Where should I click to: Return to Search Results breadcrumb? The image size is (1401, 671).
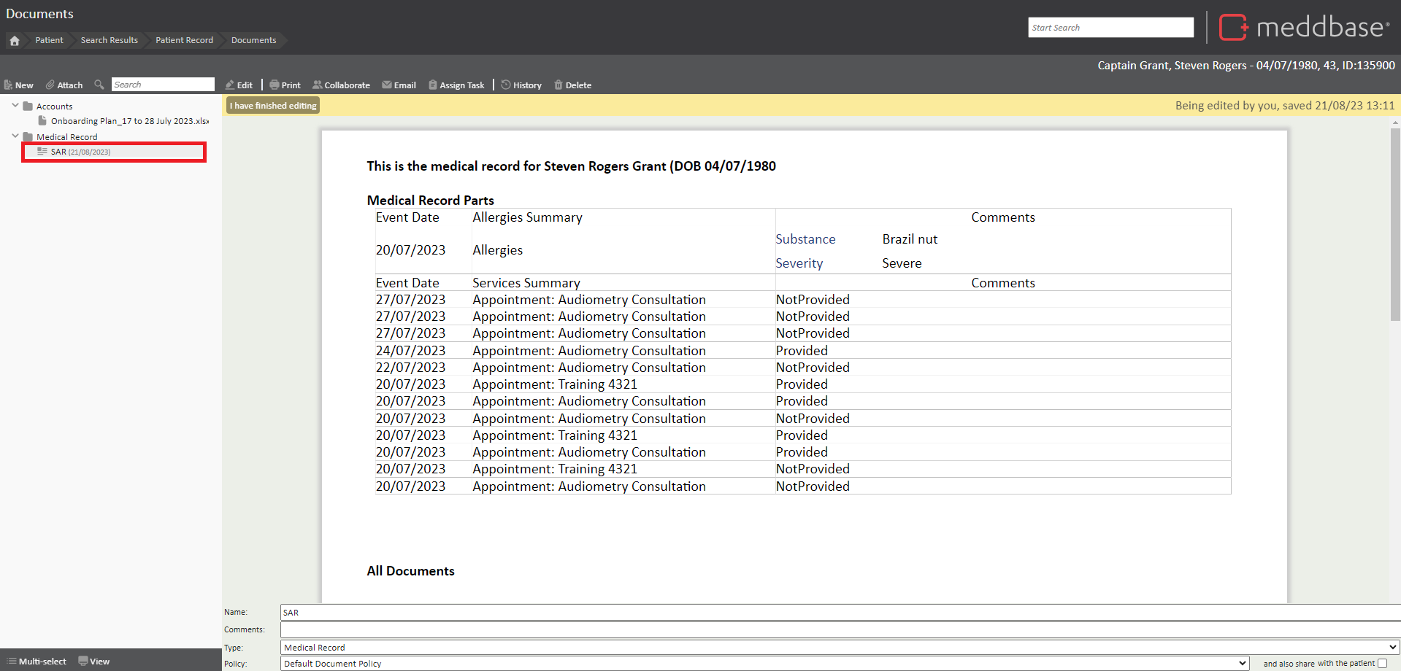coord(110,40)
